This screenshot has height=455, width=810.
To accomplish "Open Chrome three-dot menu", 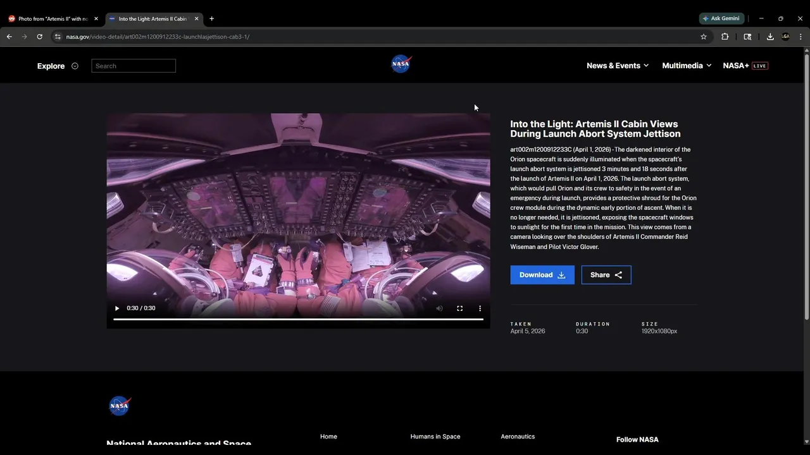I will (x=801, y=37).
